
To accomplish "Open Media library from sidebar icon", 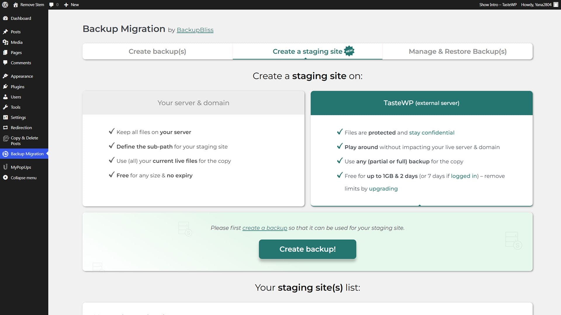I will [5, 42].
